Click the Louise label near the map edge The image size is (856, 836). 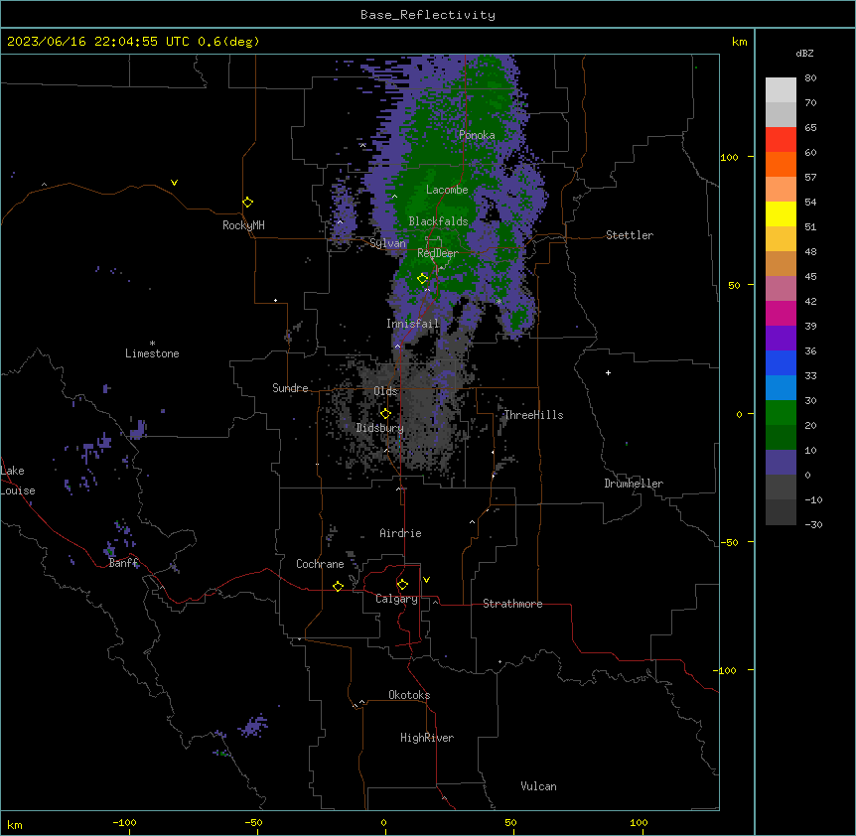click(18, 490)
